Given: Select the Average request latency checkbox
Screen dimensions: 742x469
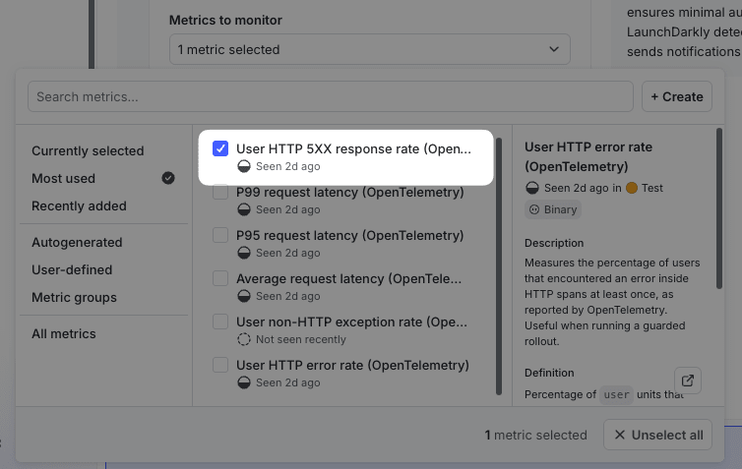Looking at the screenshot, I should point(220,279).
